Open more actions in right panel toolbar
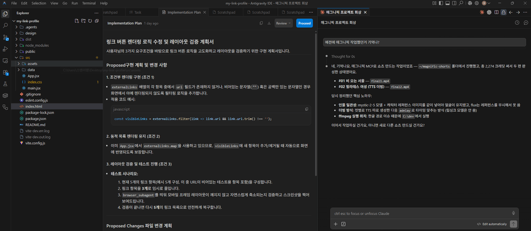The height and width of the screenshot is (231, 531). 525,12
